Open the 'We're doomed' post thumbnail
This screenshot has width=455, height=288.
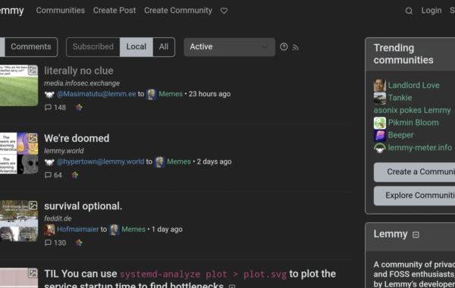pos(19,153)
